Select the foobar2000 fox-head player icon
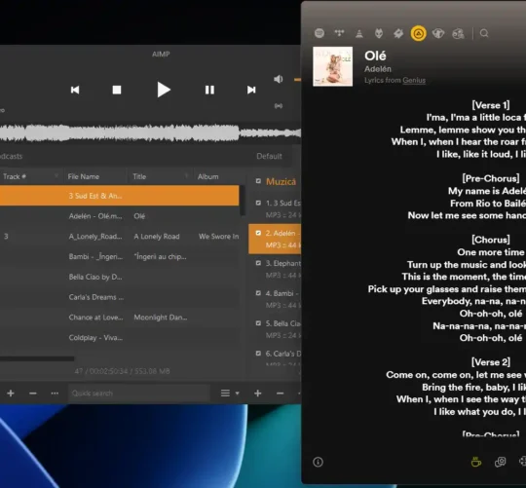This screenshot has height=488, width=526. [x=379, y=33]
